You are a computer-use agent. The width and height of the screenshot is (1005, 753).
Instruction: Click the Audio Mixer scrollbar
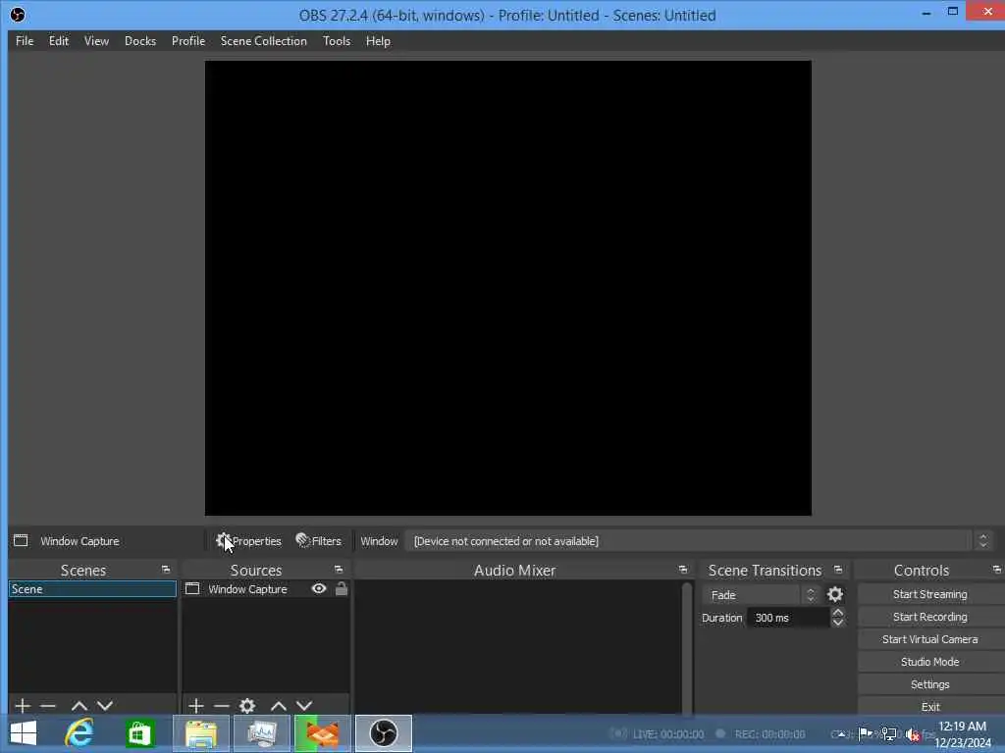pyautogui.click(x=687, y=647)
